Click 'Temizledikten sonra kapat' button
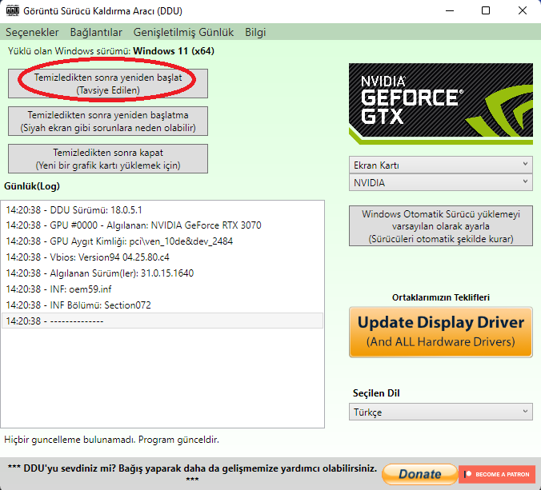Image resolution: width=541 pixels, height=490 pixels. (x=108, y=159)
